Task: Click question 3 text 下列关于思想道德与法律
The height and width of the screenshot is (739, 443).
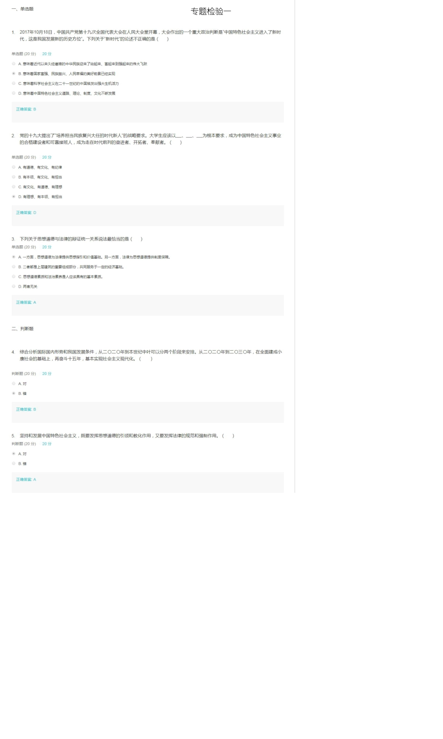Action: click(x=81, y=239)
